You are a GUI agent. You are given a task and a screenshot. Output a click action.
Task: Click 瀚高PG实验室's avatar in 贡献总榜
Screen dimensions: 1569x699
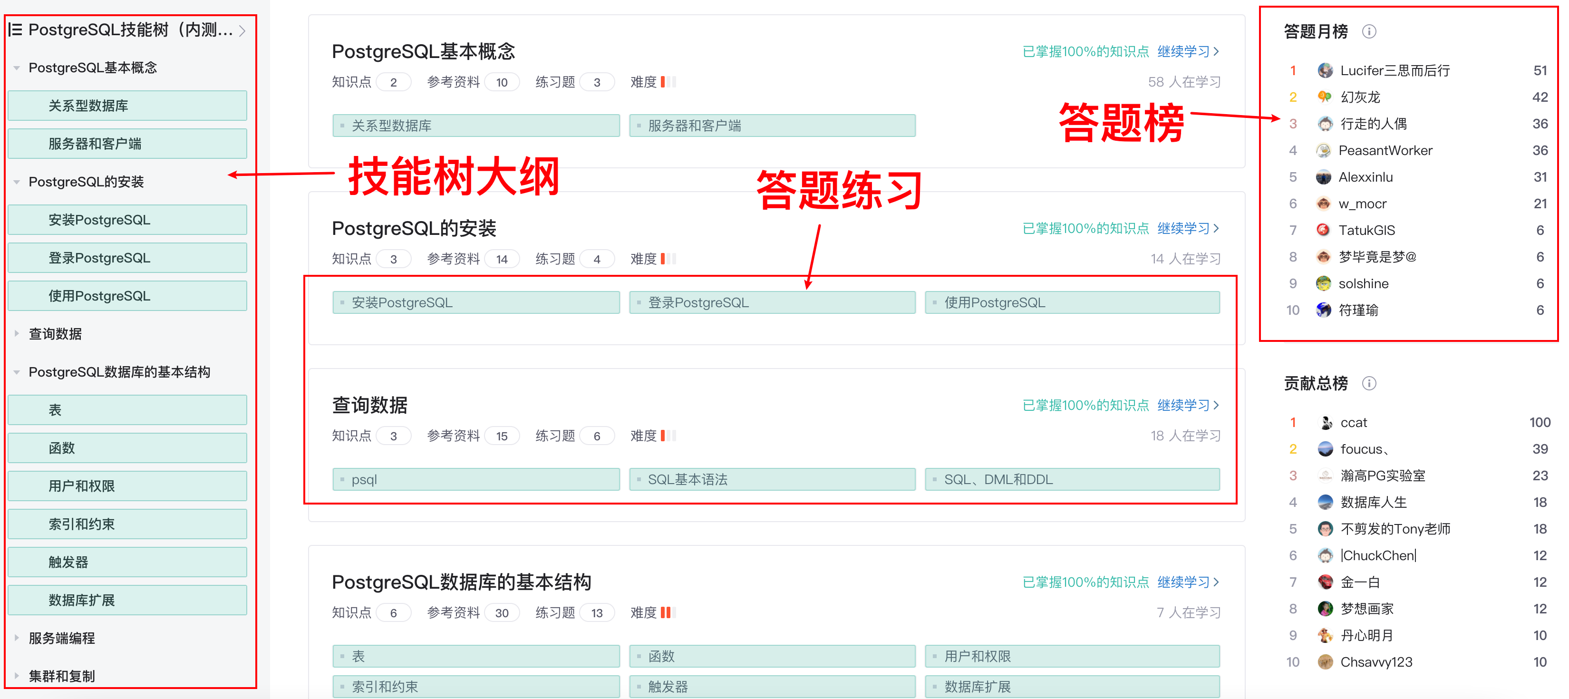(x=1326, y=476)
